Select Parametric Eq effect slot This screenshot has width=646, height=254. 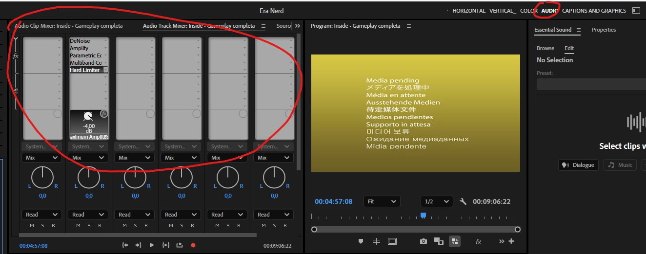88,55
